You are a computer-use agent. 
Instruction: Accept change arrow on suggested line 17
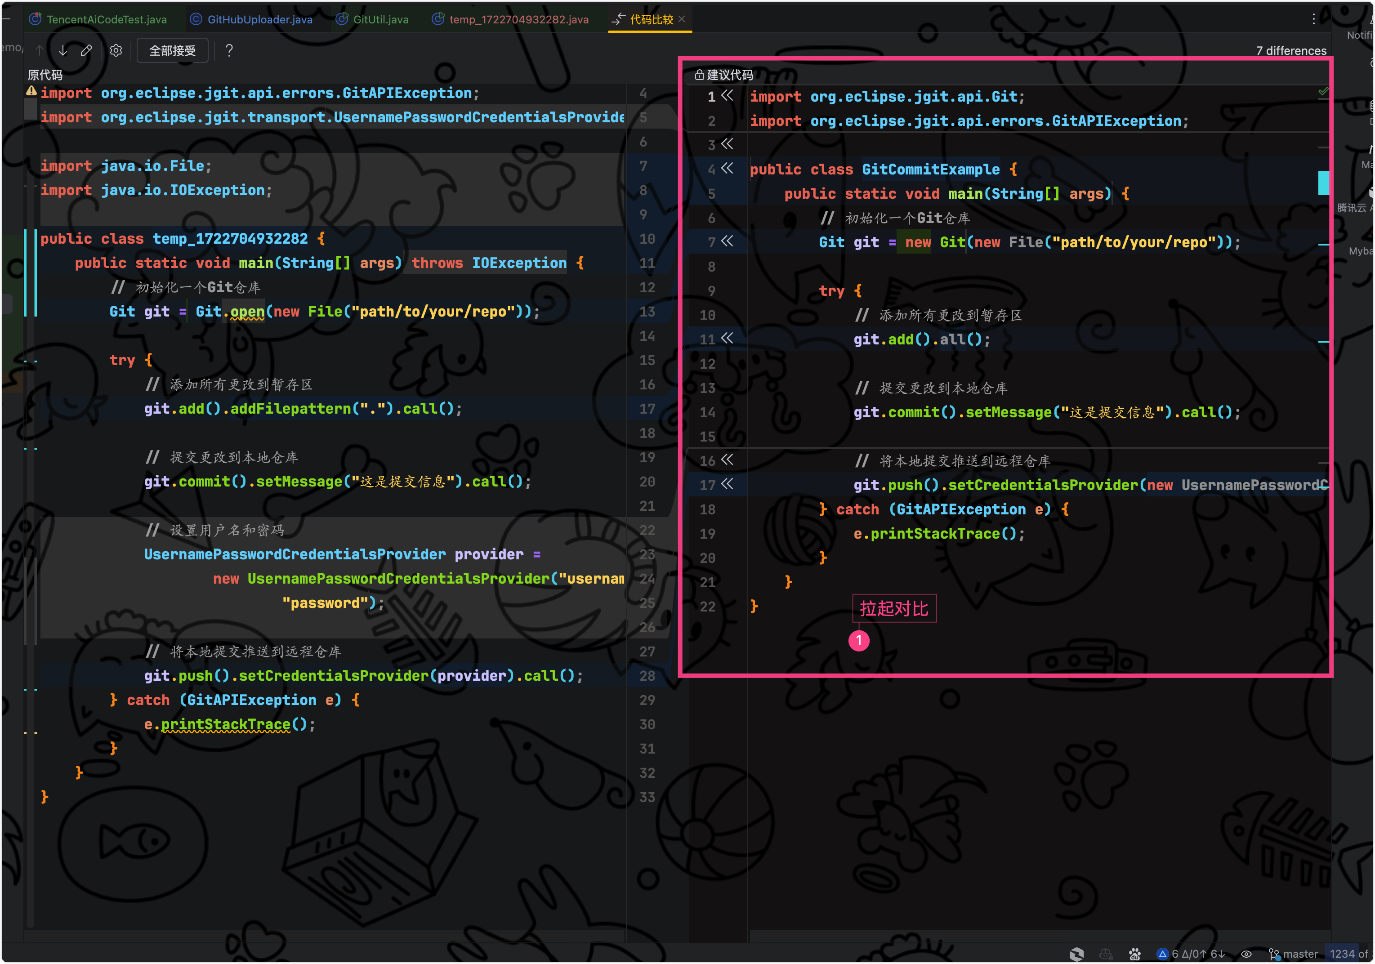[x=727, y=484]
